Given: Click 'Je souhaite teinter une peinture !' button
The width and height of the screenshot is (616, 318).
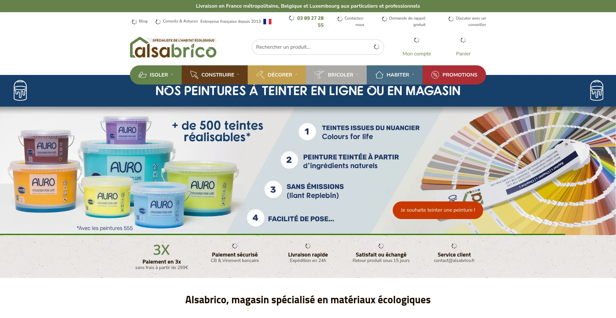Looking at the screenshot, I should point(438,210).
